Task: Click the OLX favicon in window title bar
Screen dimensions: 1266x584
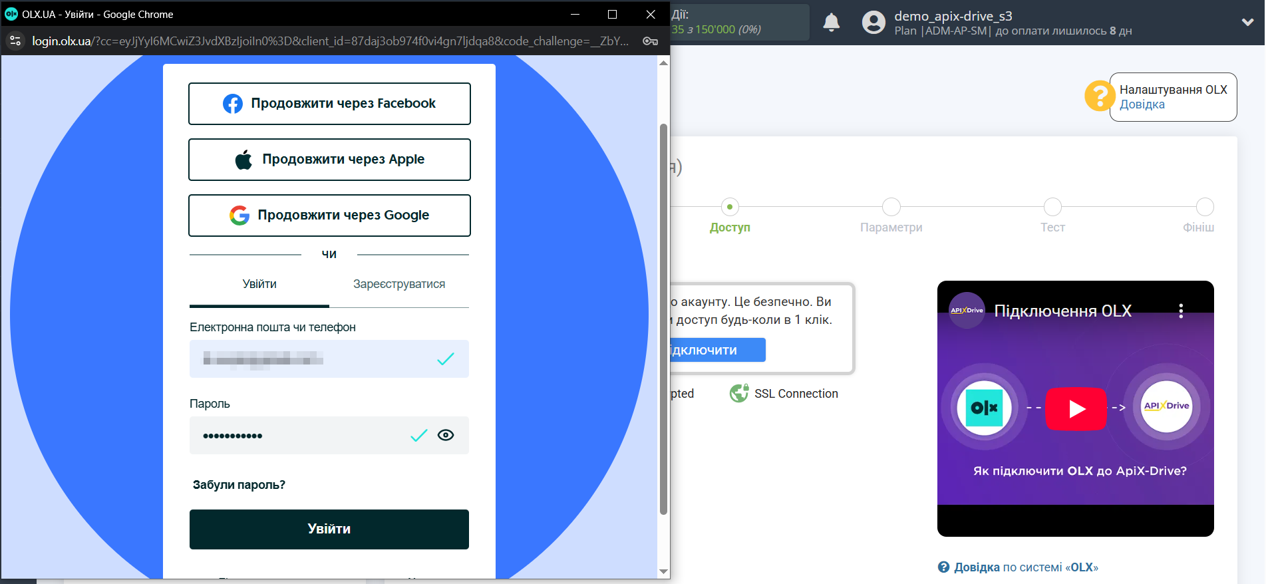Action: click(11, 14)
